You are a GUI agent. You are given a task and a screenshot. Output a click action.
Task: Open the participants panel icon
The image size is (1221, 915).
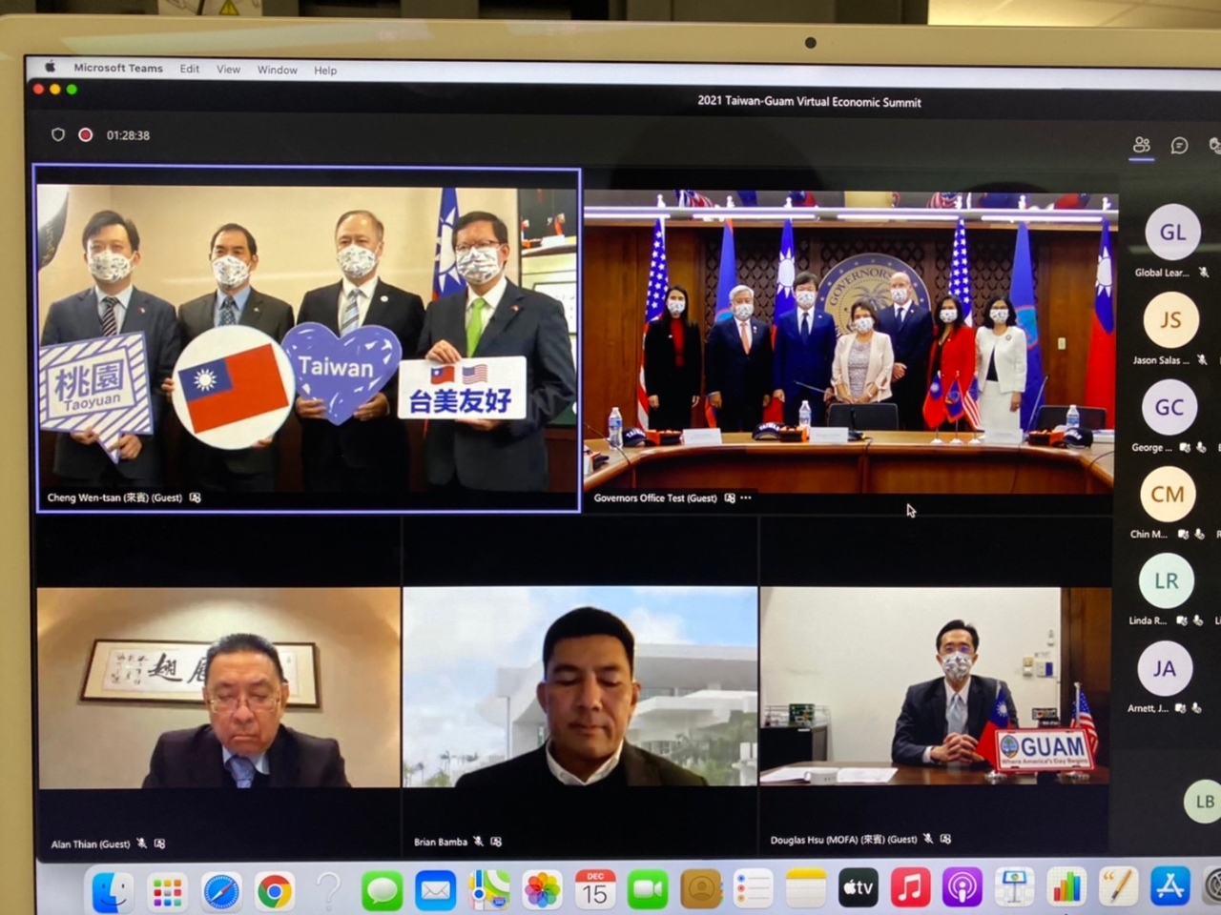1141,145
